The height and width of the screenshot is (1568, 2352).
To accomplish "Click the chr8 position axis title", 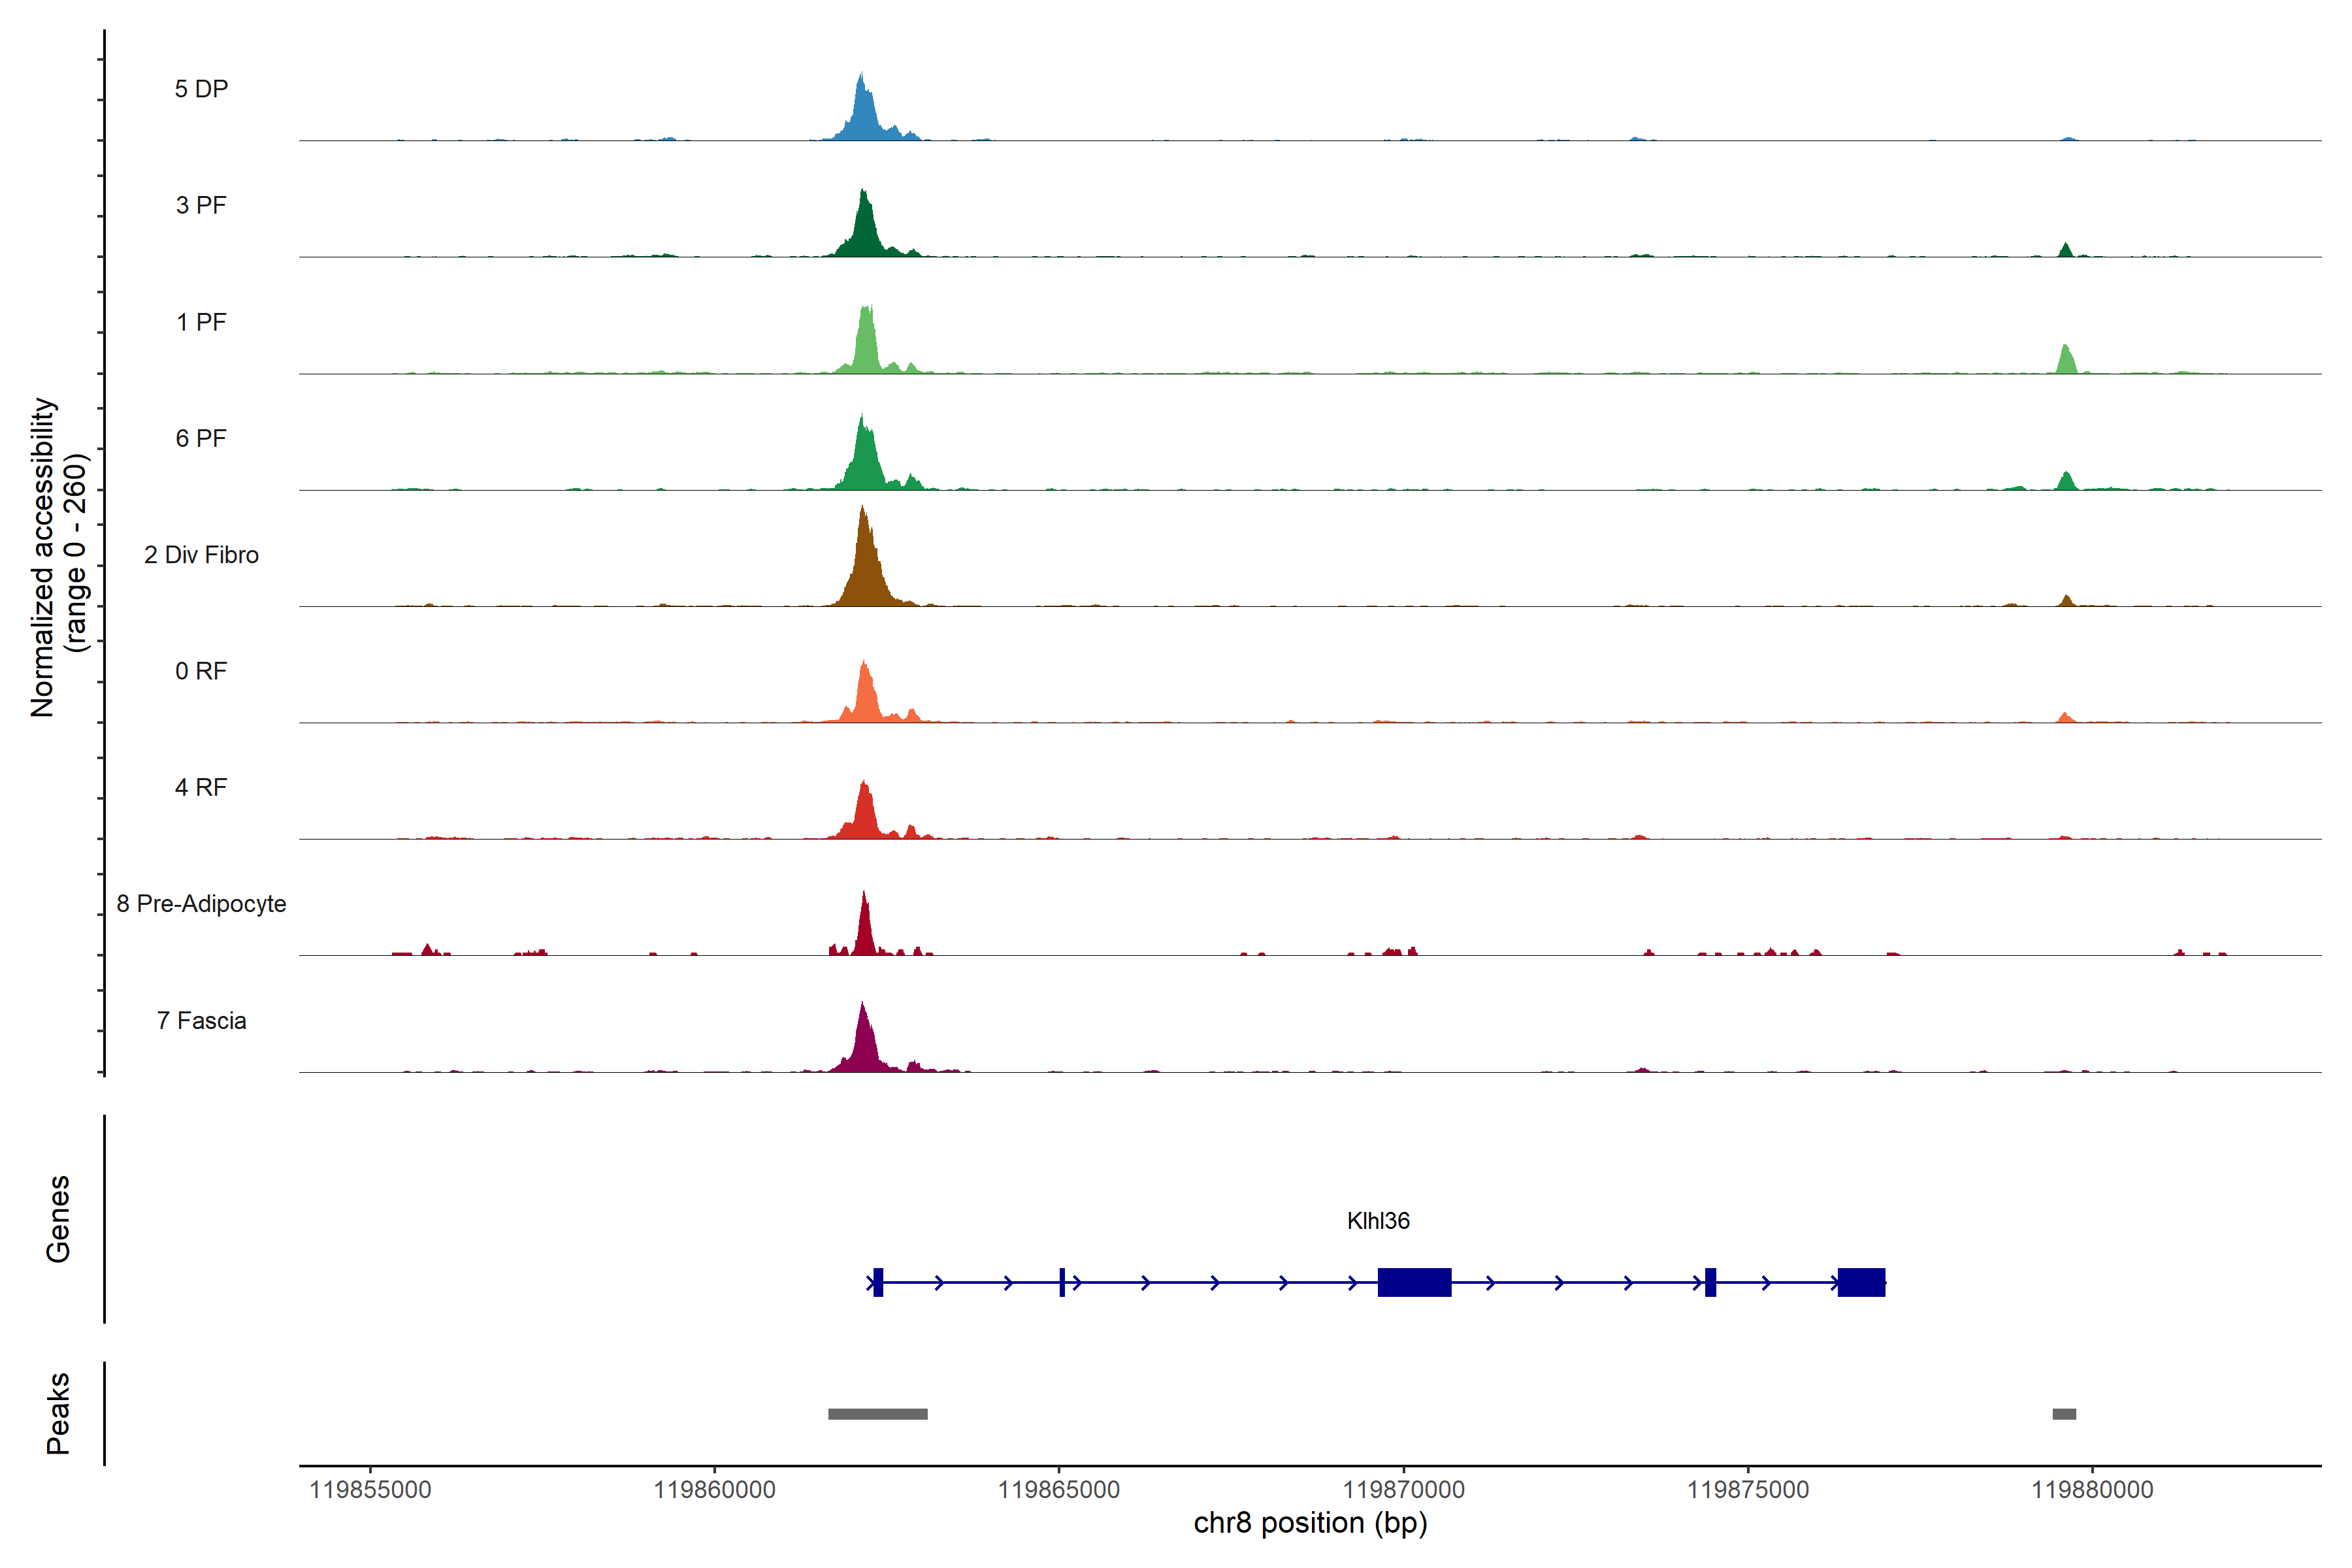I will coord(1310,1523).
